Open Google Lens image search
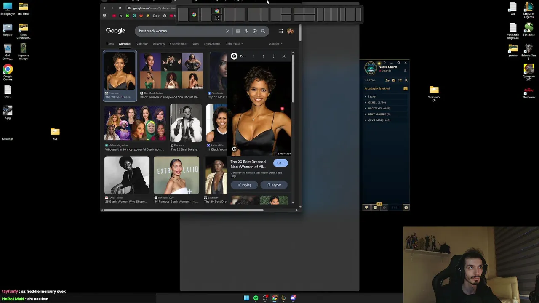This screenshot has width=539, height=303. point(254,31)
